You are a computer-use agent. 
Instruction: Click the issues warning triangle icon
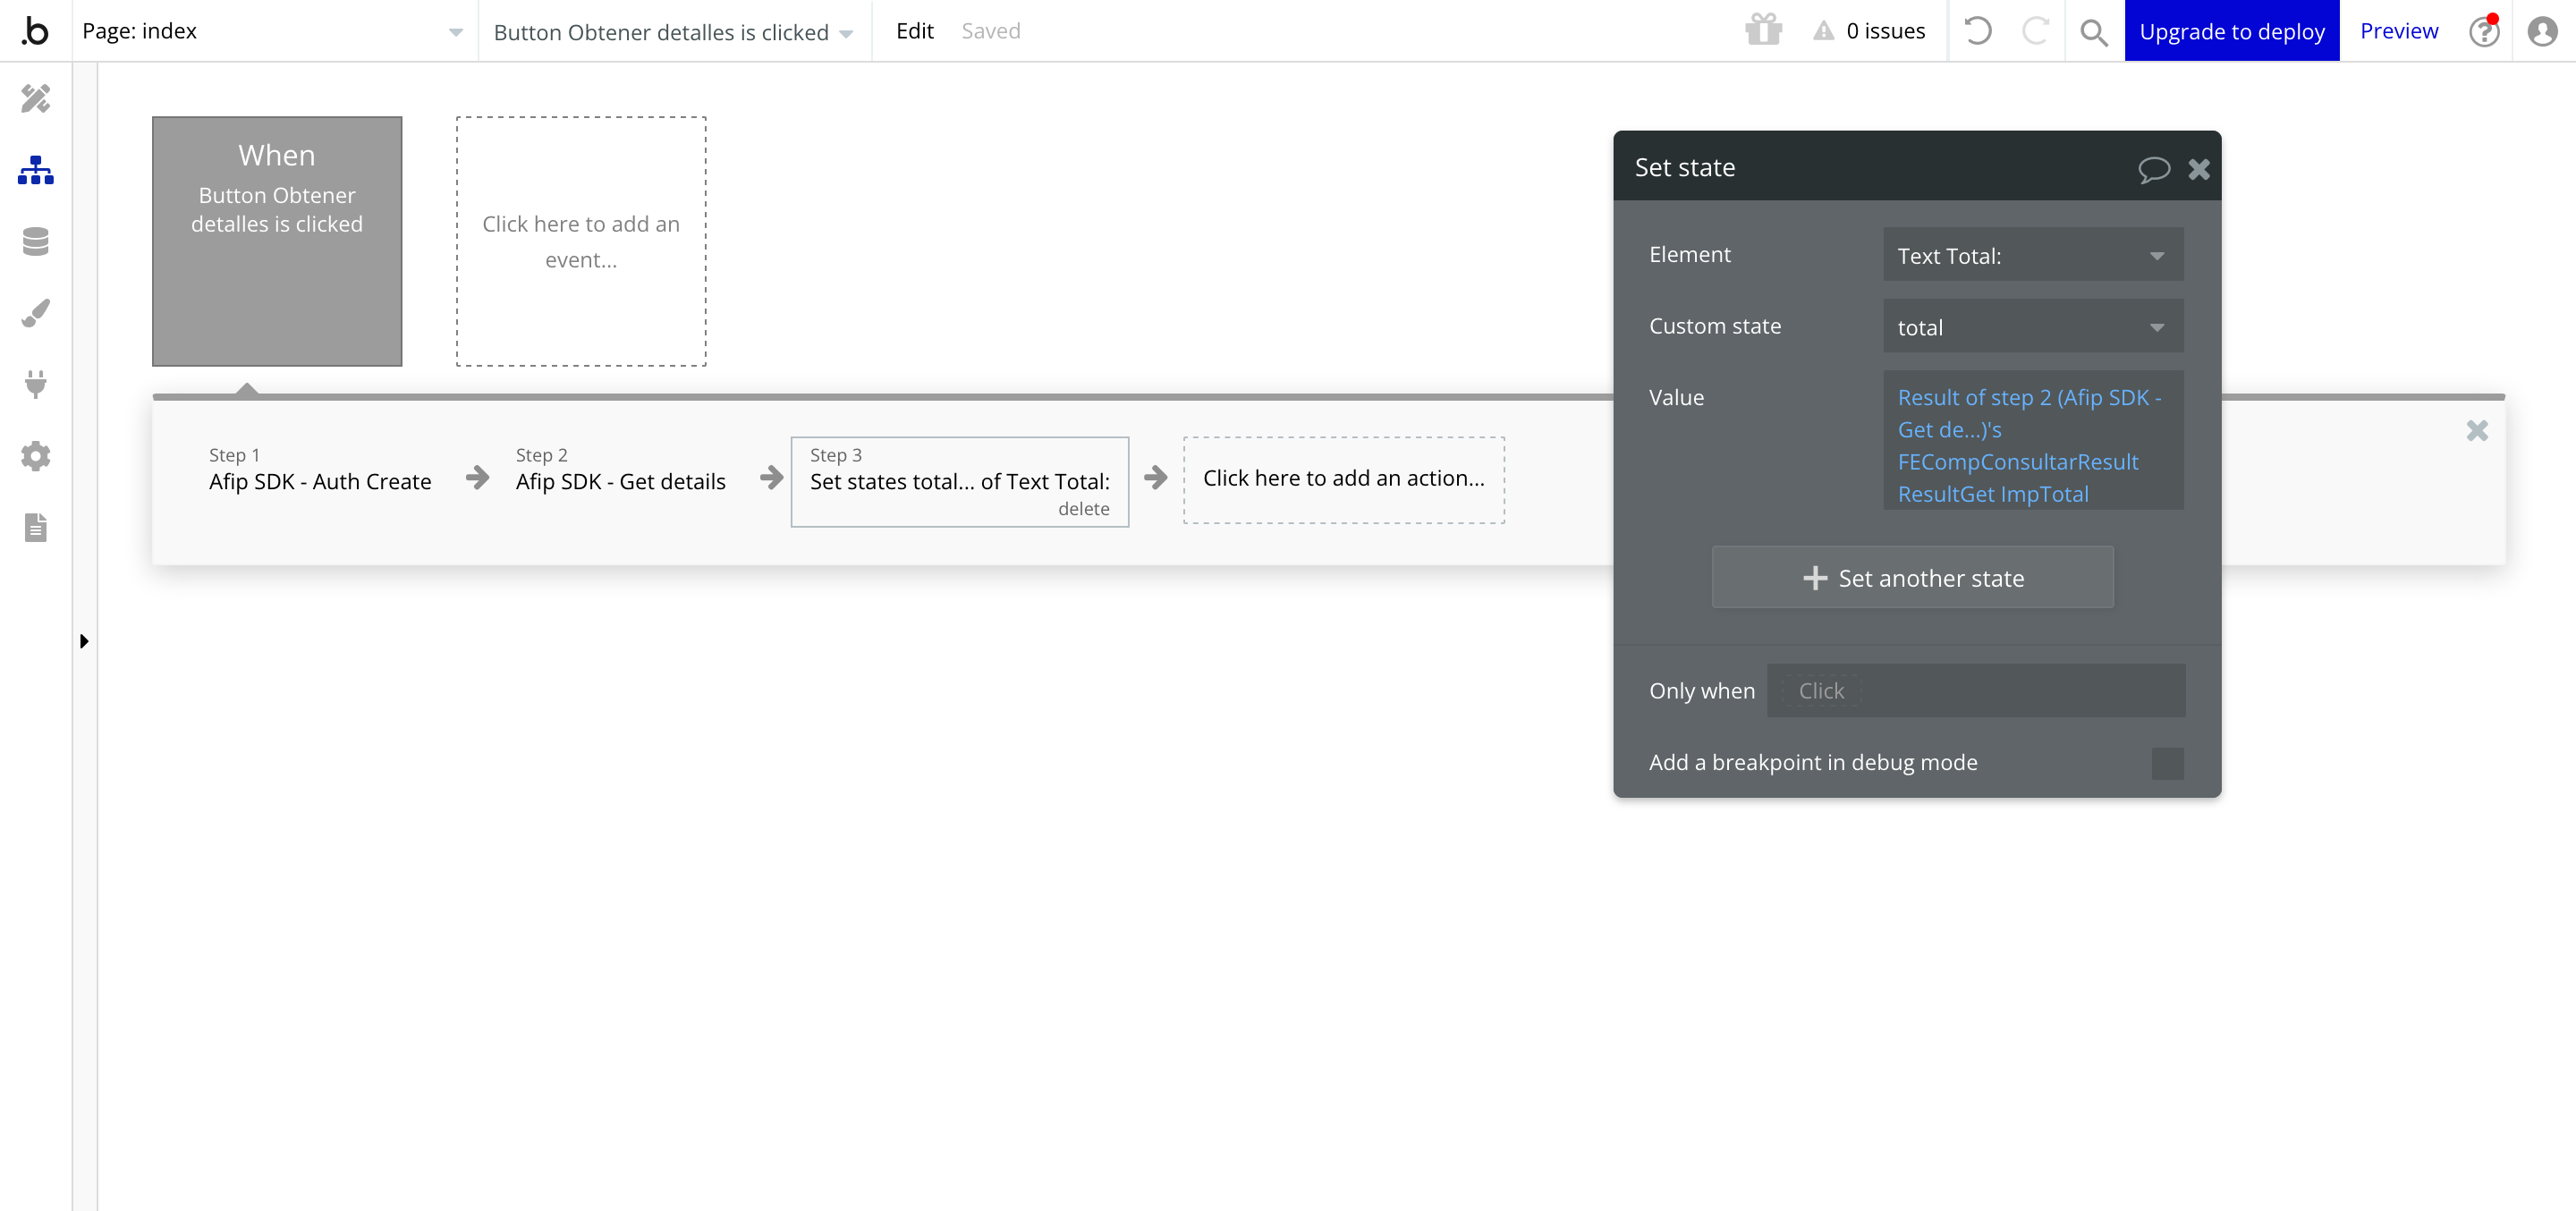coord(1824,31)
